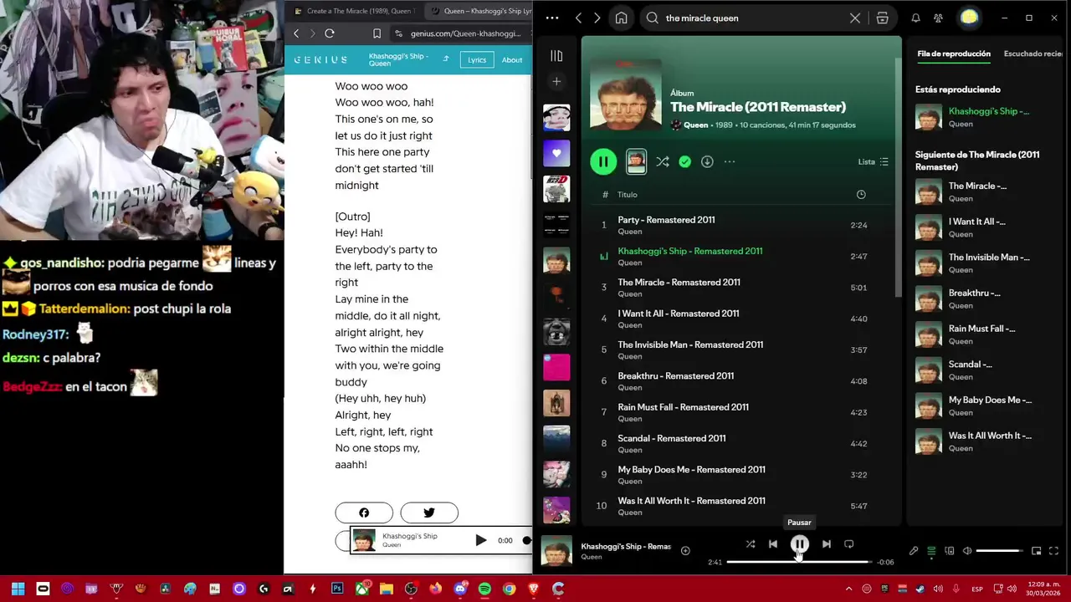
Task: Click the green saved-to-library checkmark
Action: (685, 161)
